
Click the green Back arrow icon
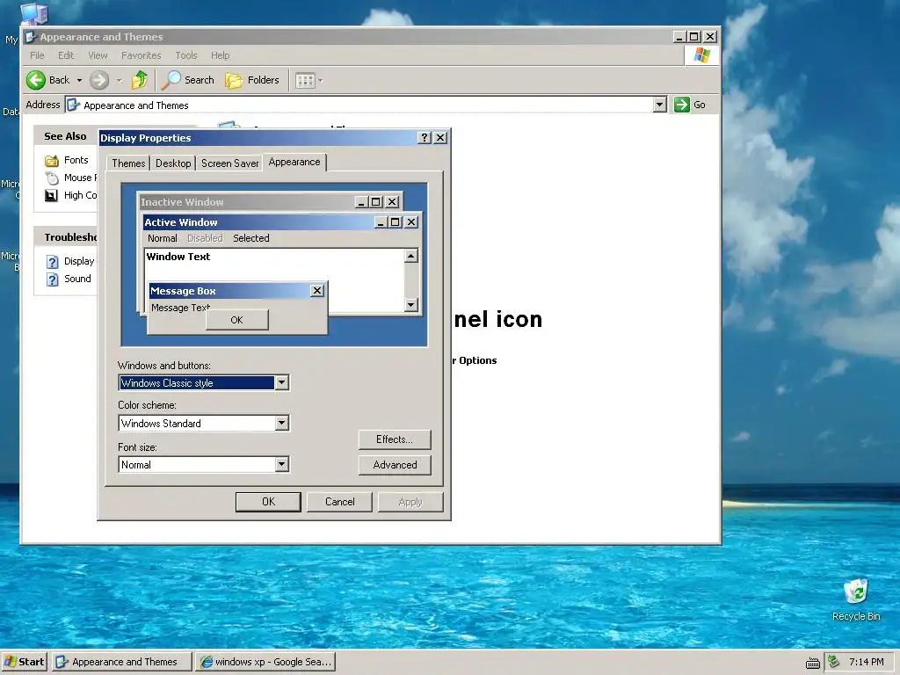[35, 80]
